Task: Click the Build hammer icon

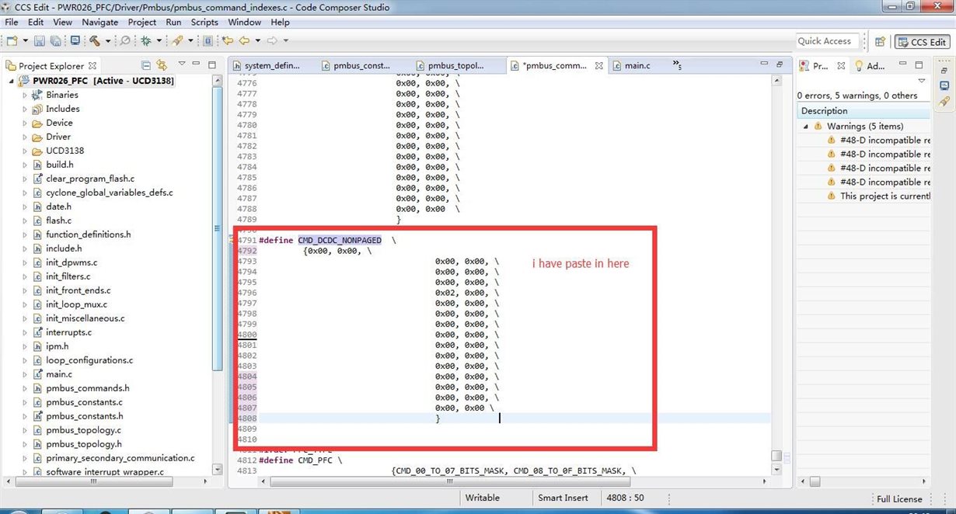Action: pos(94,40)
